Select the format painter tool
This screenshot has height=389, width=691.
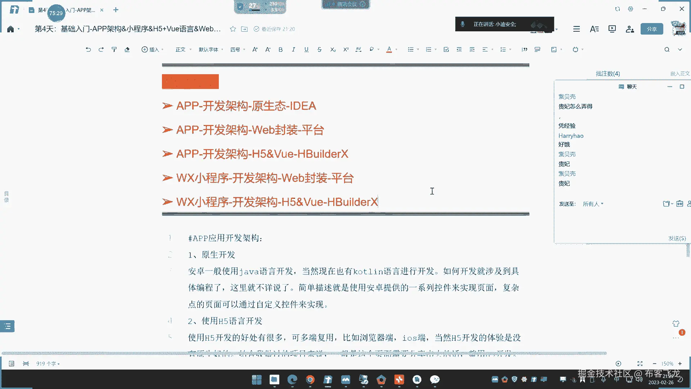[114, 50]
